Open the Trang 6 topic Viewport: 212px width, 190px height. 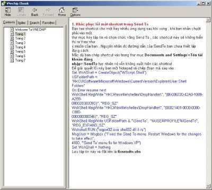20,56
